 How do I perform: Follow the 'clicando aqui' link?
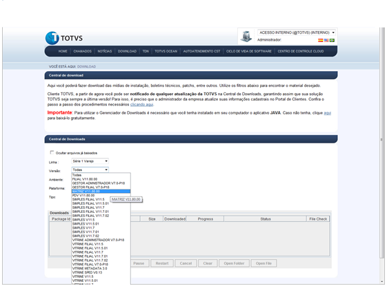click(x=141, y=105)
